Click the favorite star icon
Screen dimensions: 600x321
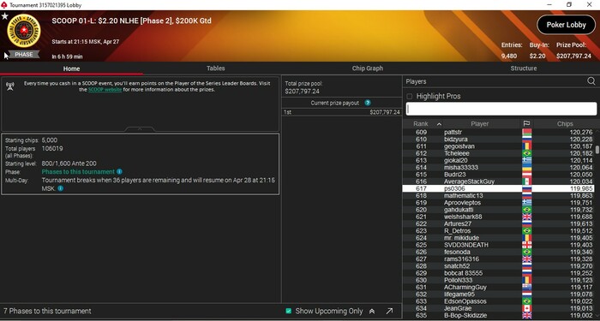click(4, 16)
